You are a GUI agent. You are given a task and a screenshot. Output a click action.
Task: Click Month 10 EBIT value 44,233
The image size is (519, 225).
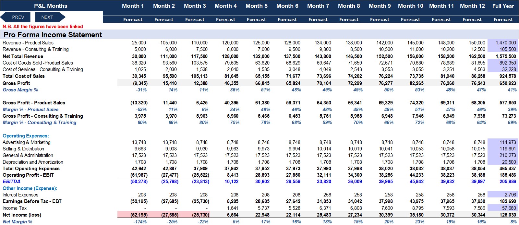(416, 175)
